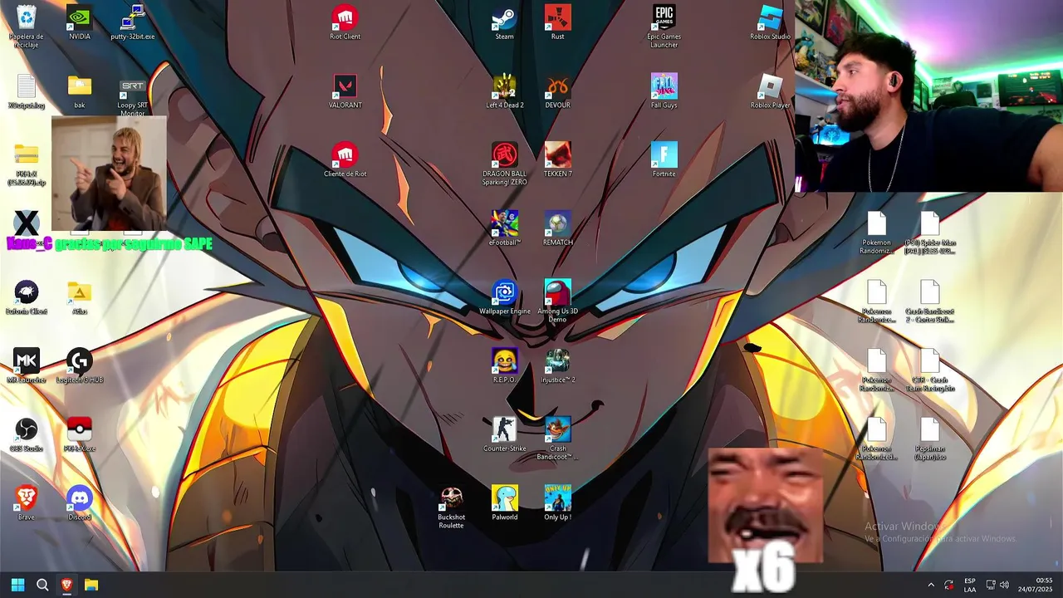Select the PKHeX.exe Pokeball icon
Viewport: 1063px width, 598px height.
click(x=80, y=435)
